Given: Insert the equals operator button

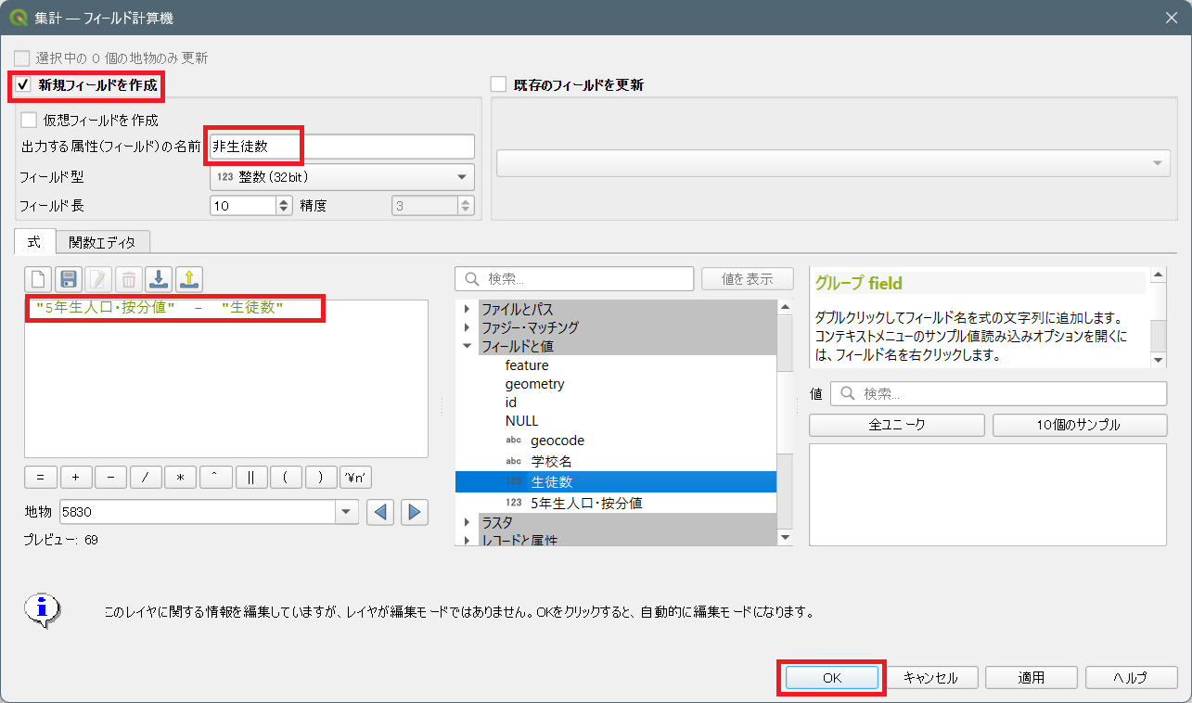Looking at the screenshot, I should click(x=40, y=478).
